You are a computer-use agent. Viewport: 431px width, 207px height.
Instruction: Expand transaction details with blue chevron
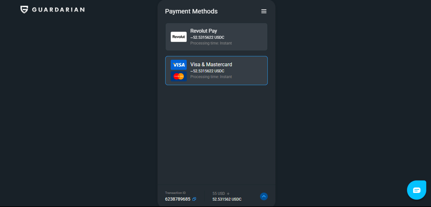point(264,196)
